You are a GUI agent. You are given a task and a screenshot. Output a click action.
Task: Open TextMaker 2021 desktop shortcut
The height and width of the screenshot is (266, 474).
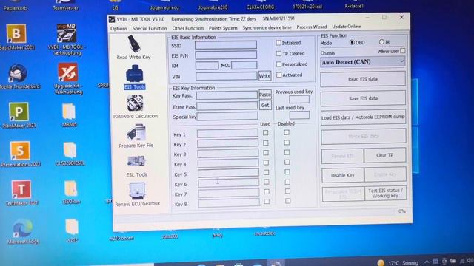21,193
